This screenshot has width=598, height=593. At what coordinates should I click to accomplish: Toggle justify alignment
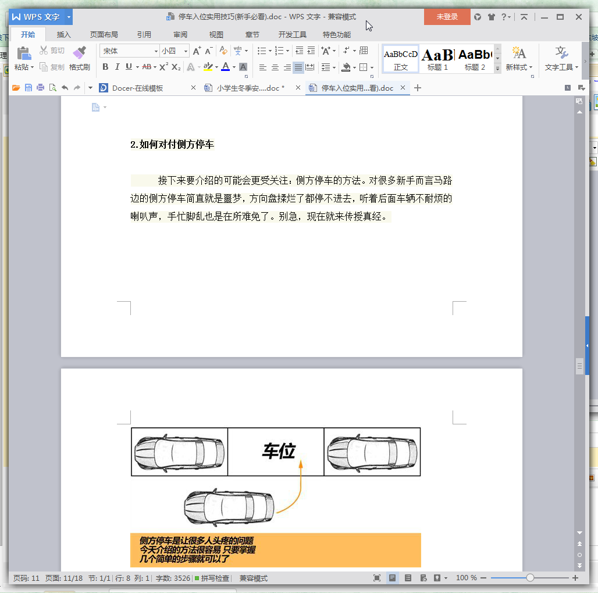click(298, 67)
